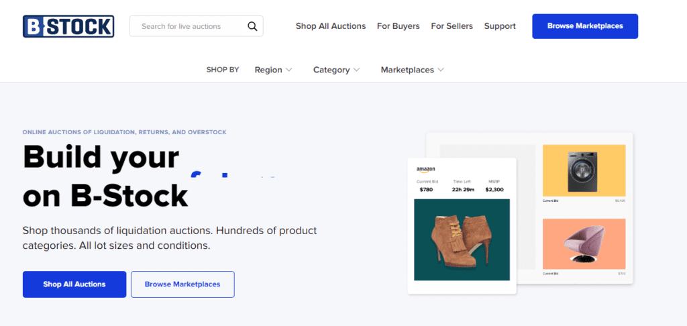Open the pink chair product image
The width and height of the screenshot is (687, 326).
584,244
